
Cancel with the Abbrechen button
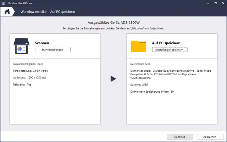[x=210, y=137]
